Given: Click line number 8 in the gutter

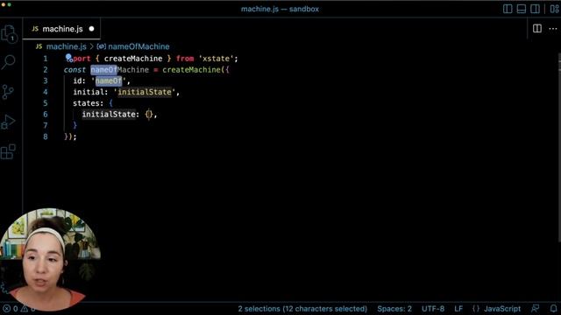Looking at the screenshot, I should (46, 136).
